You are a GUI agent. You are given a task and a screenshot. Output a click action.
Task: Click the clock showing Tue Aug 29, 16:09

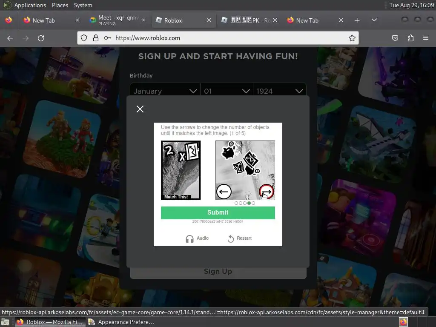tap(412, 5)
